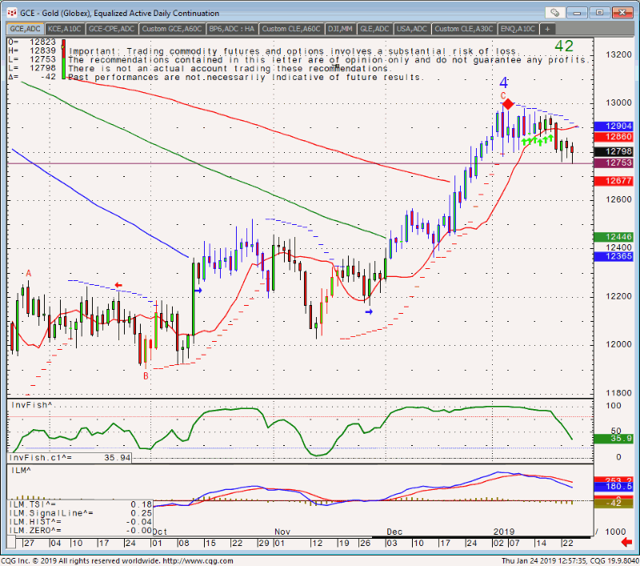Image resolution: width=640 pixels, height=566 pixels.
Task: Click the green up arrows below January candles
Action: pos(538,140)
